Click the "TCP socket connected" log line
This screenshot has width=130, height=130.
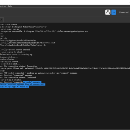pos(39,73)
